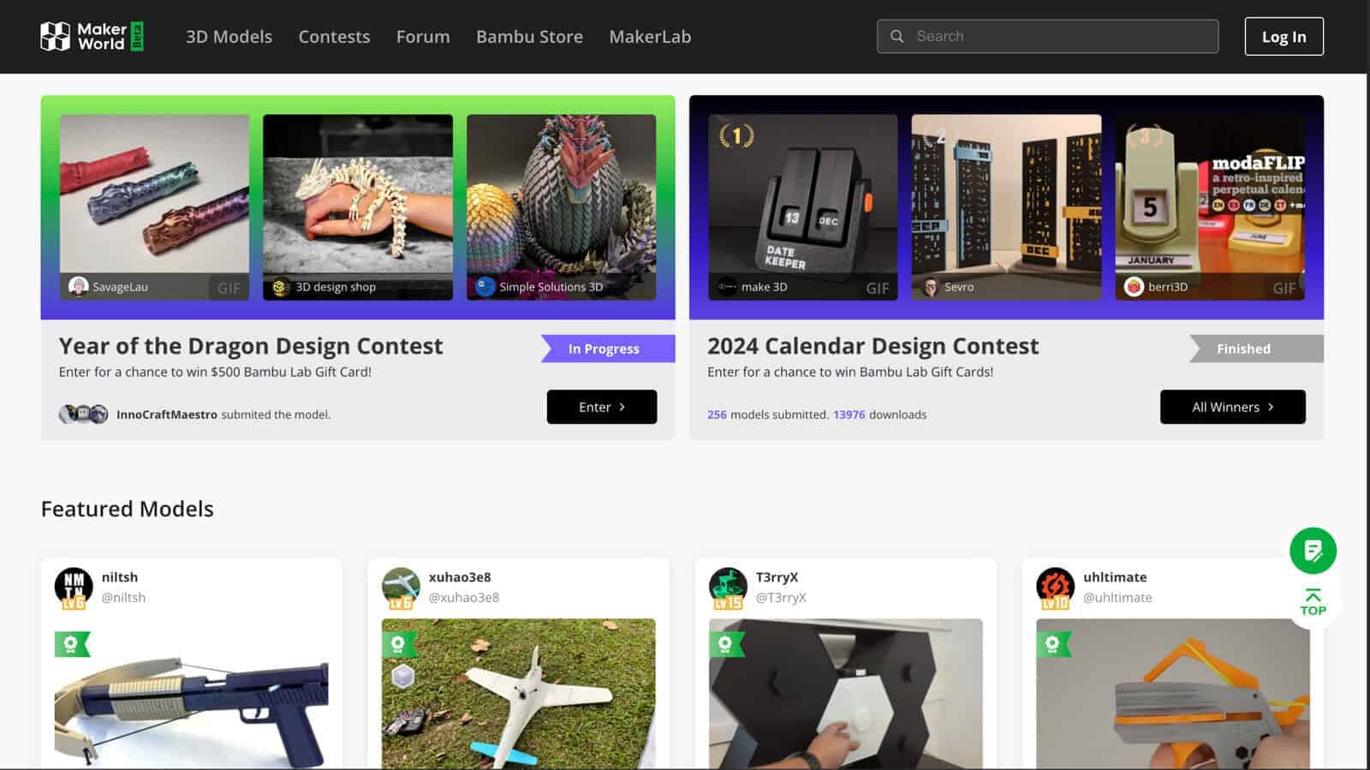Click the green award badge on crossbow model
This screenshot has height=770, width=1370.
point(71,644)
